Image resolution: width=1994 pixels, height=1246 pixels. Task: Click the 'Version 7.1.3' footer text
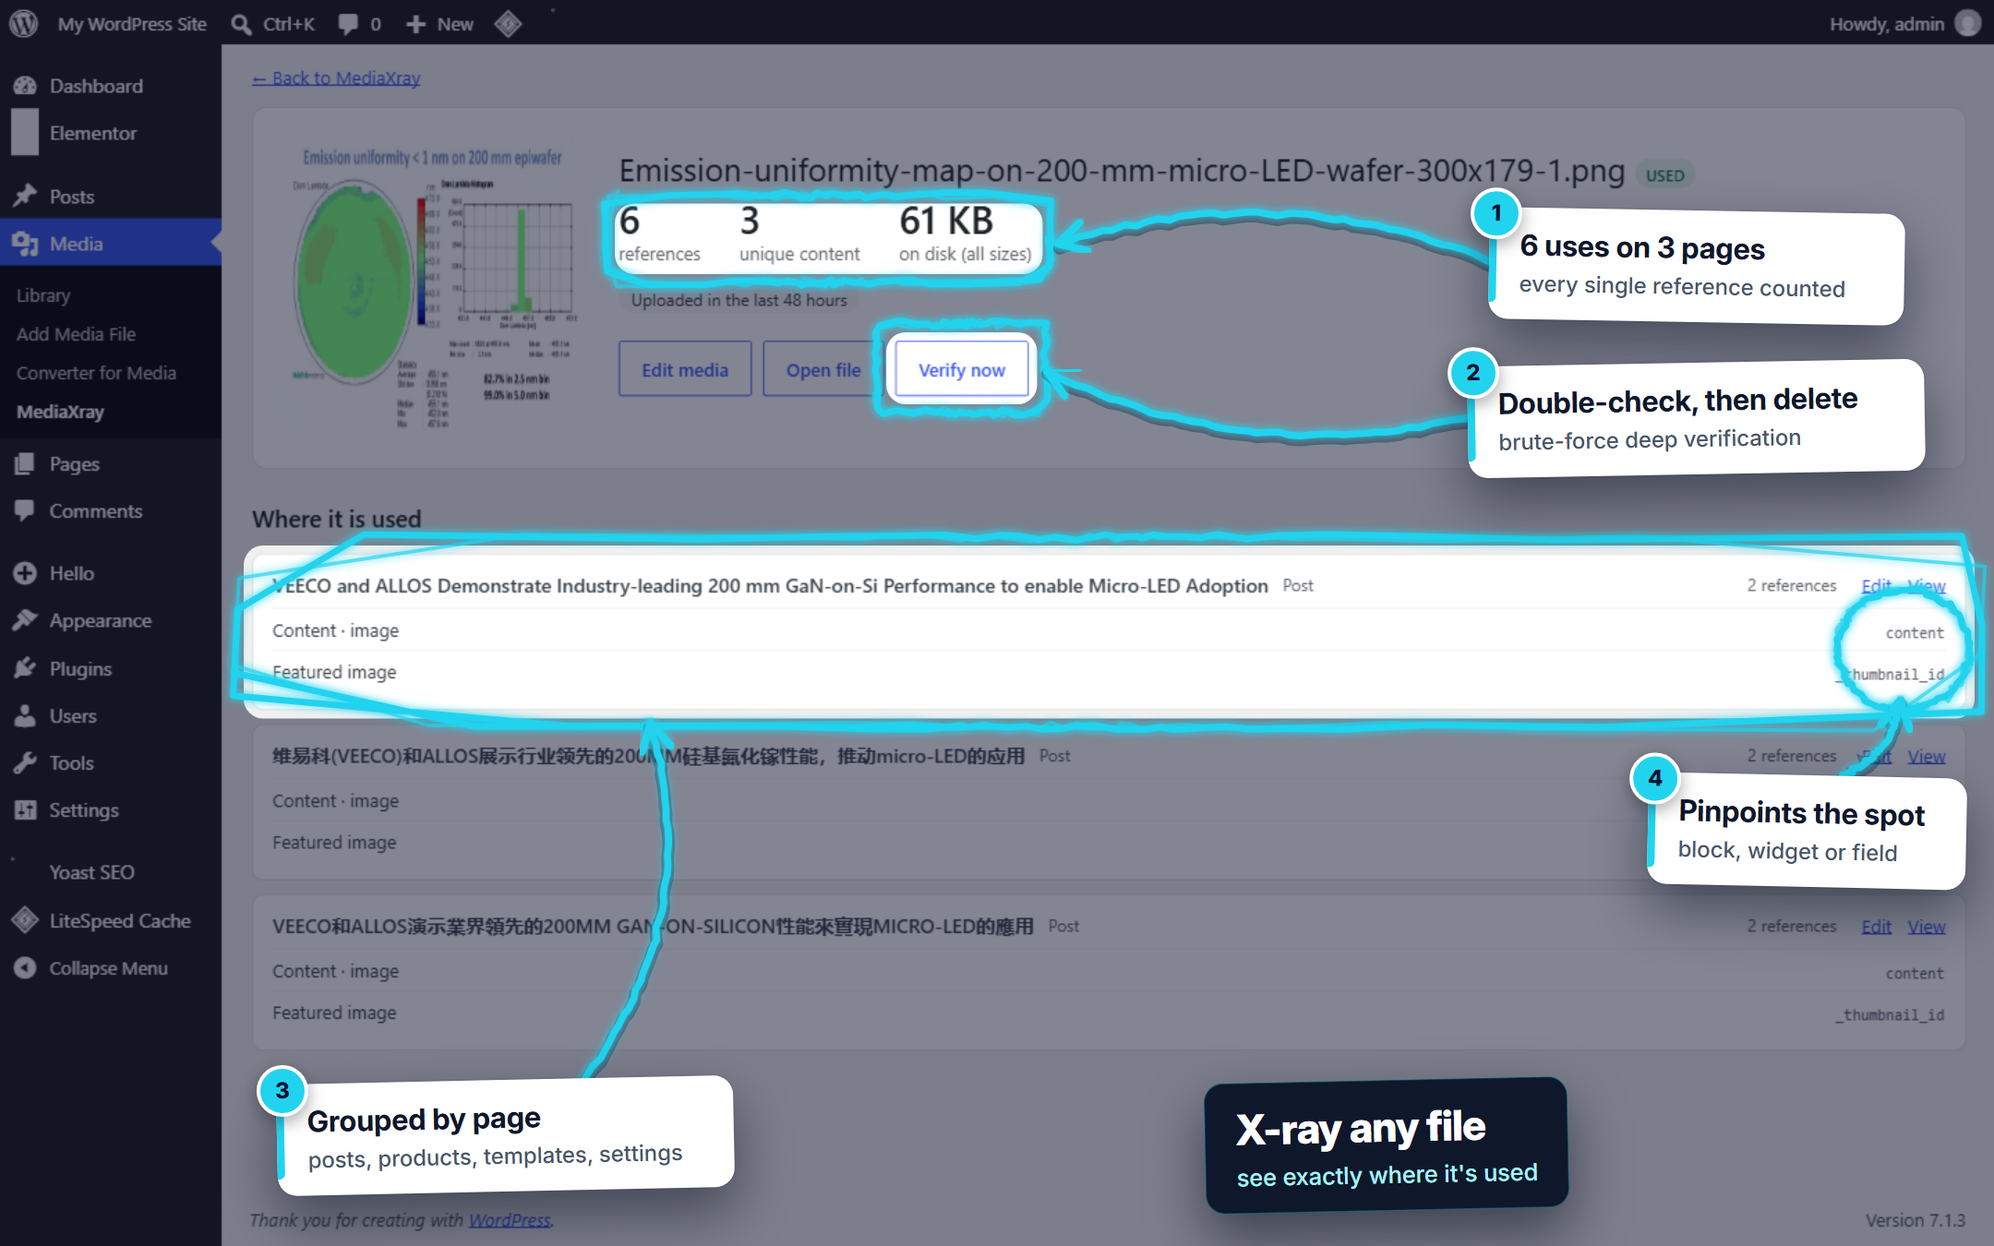1915,1219
